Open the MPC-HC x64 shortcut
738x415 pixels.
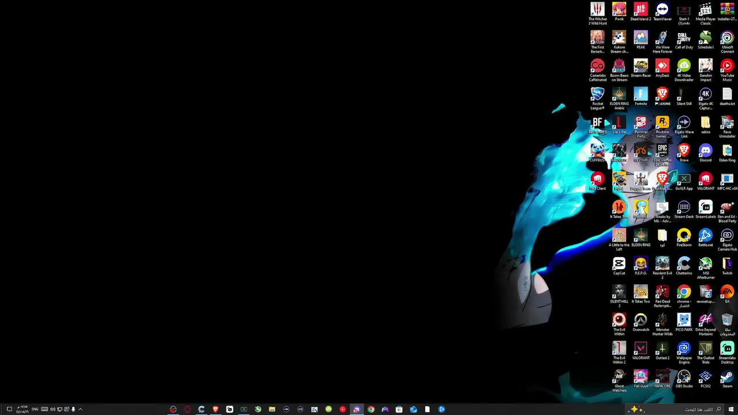coord(727,182)
